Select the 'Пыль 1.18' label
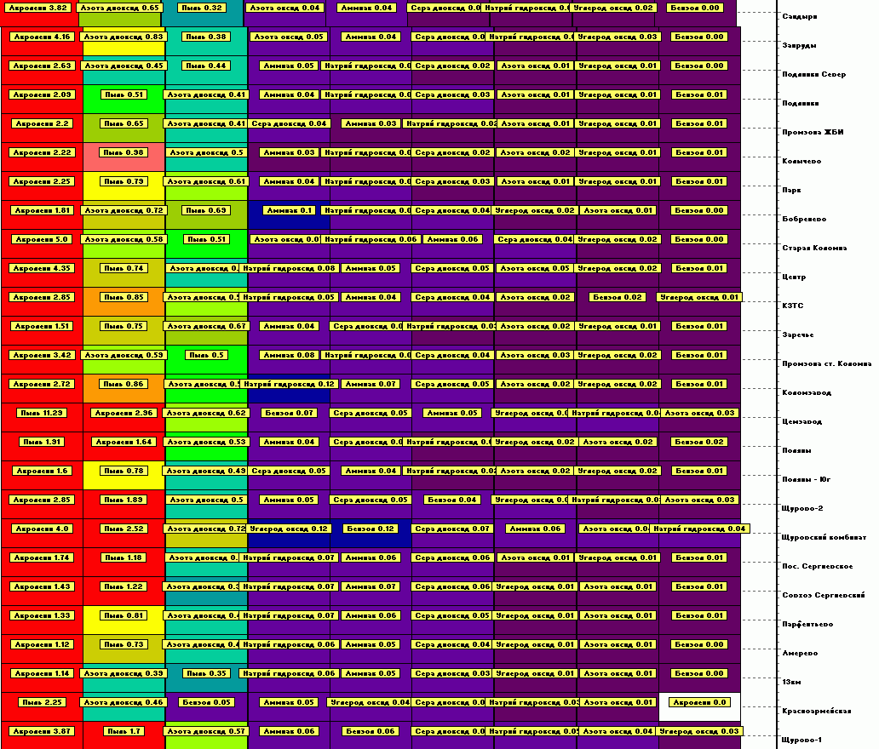879x749 pixels. point(124,558)
